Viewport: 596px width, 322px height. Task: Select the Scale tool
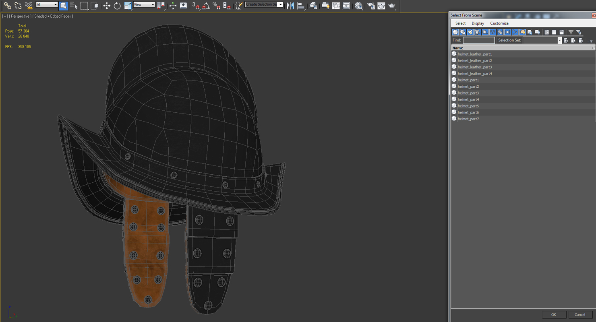pyautogui.click(x=128, y=6)
